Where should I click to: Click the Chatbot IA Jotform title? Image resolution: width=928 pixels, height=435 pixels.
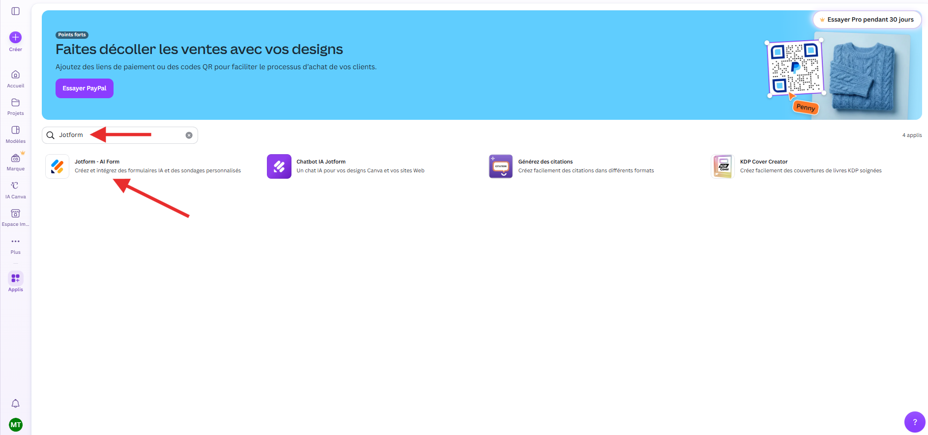(321, 162)
